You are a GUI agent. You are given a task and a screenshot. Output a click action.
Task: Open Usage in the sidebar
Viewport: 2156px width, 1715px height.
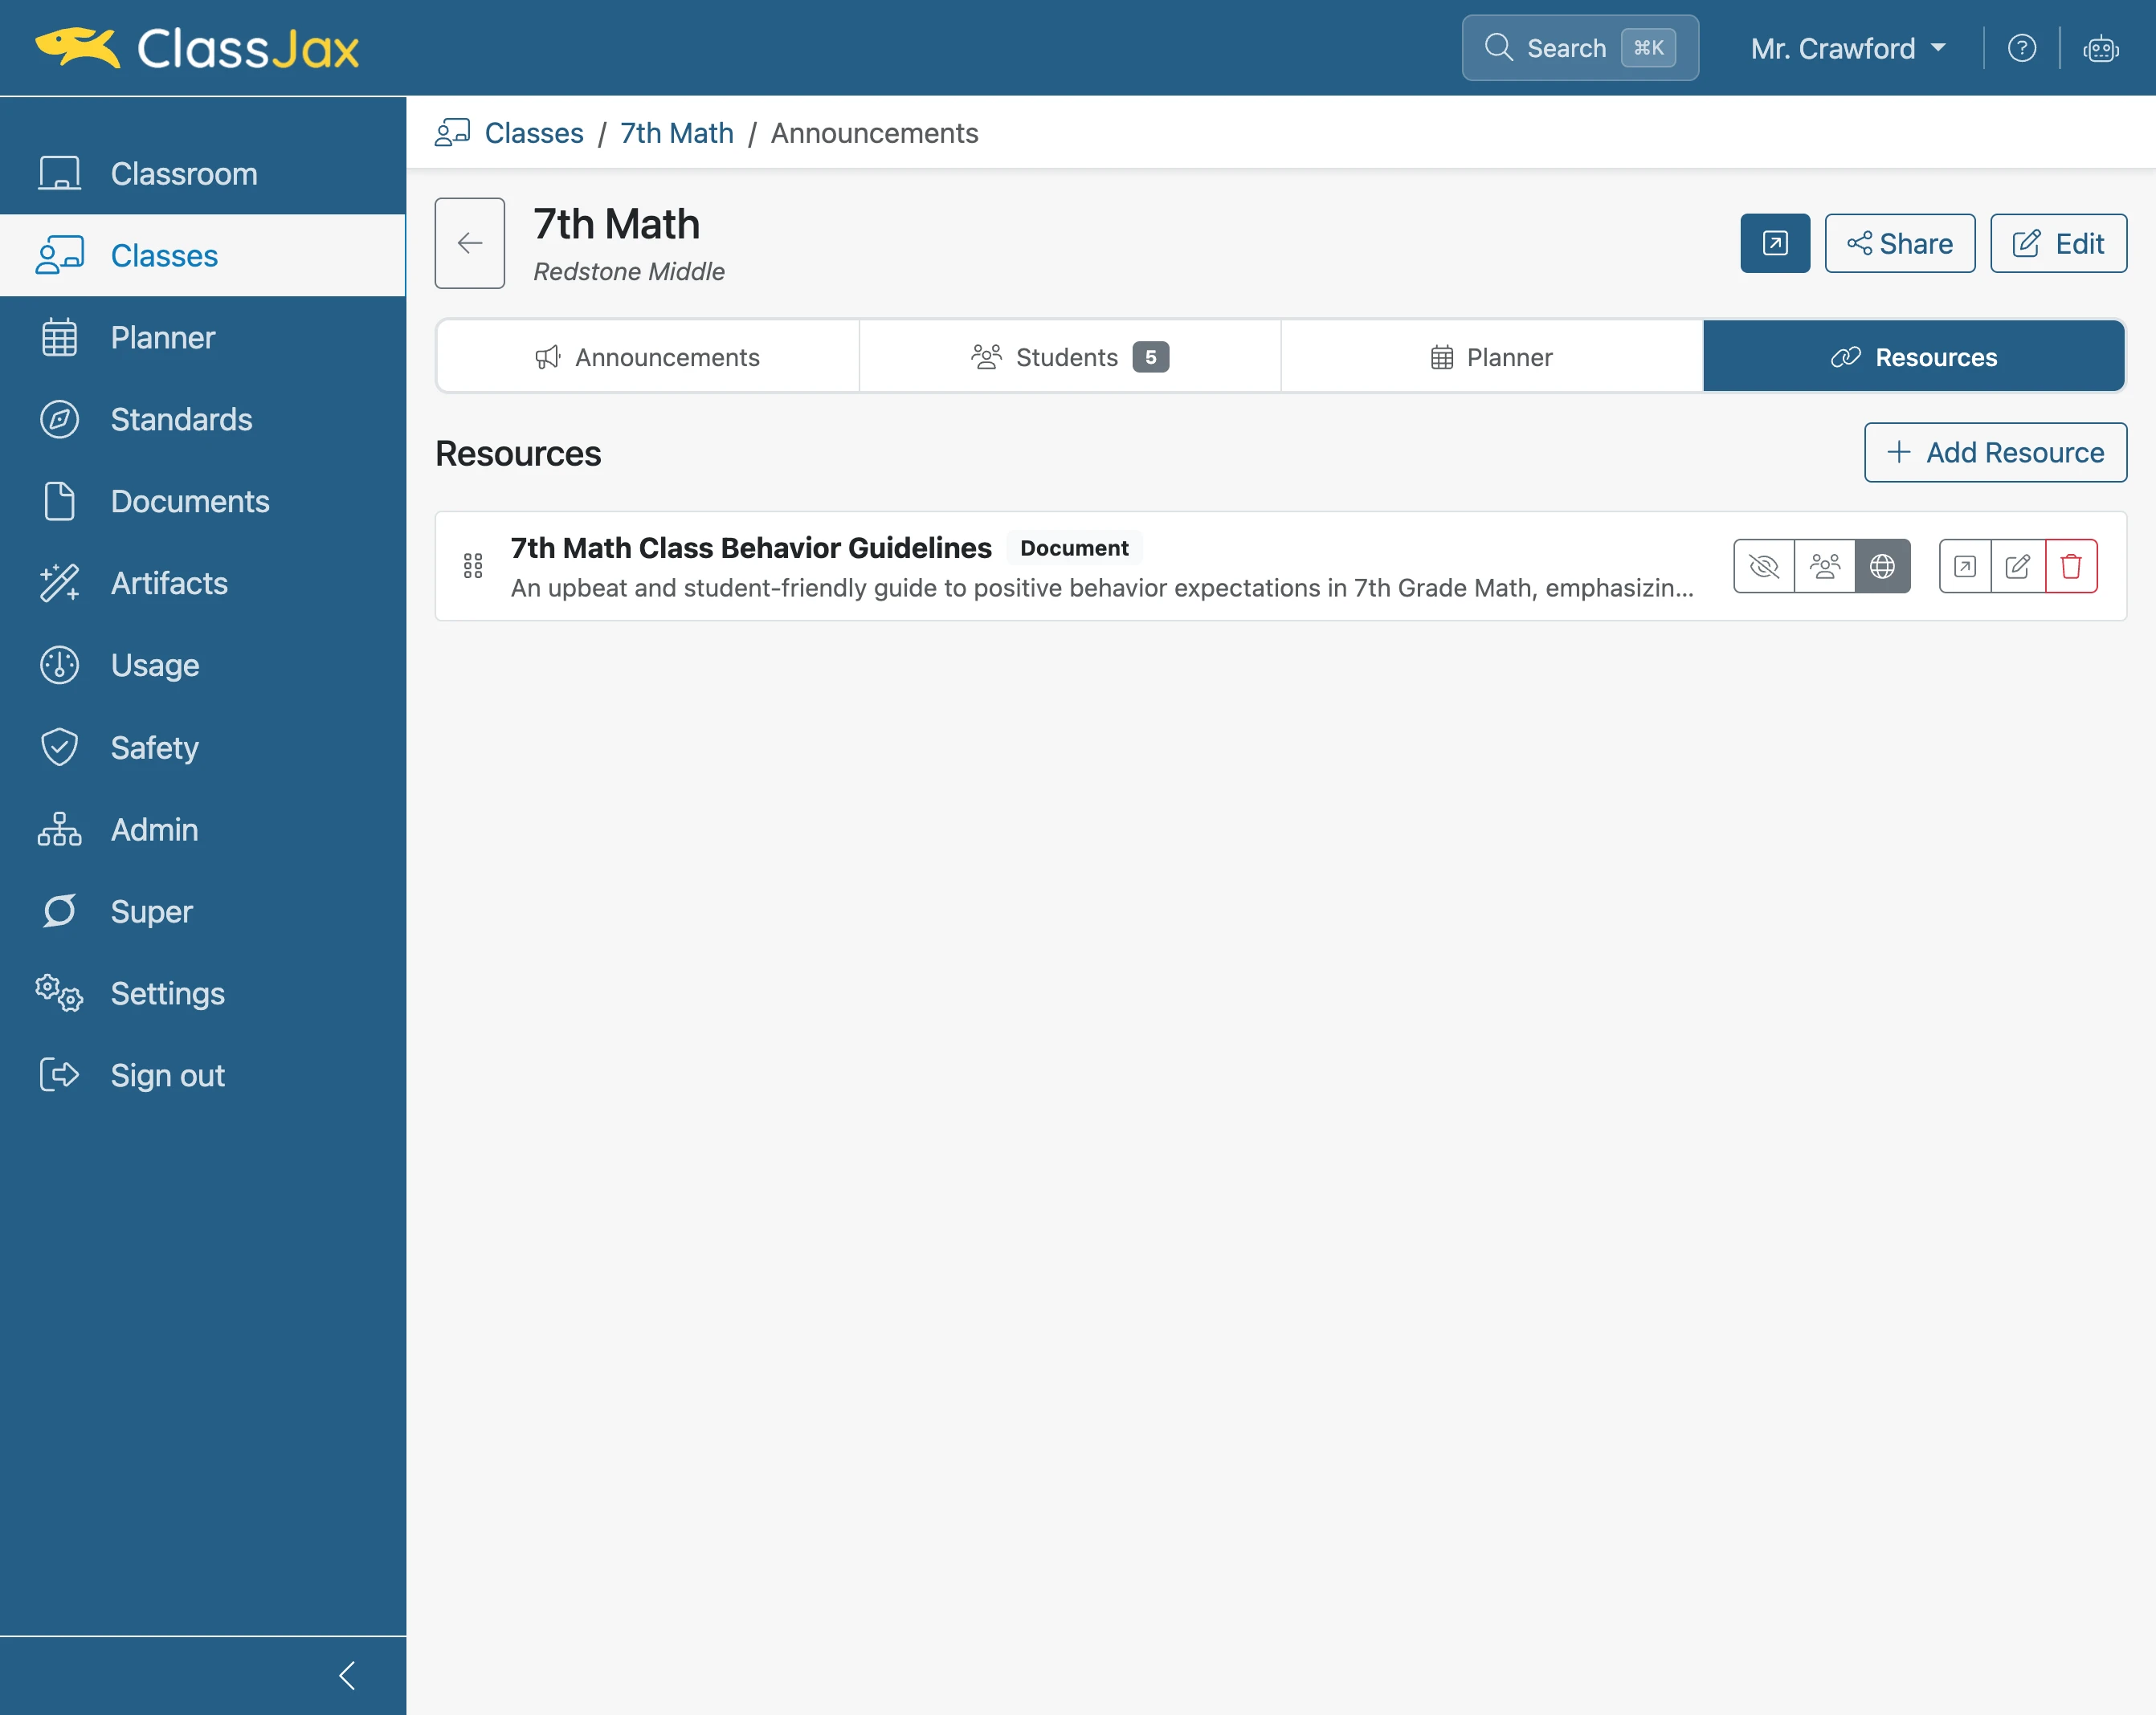203,666
